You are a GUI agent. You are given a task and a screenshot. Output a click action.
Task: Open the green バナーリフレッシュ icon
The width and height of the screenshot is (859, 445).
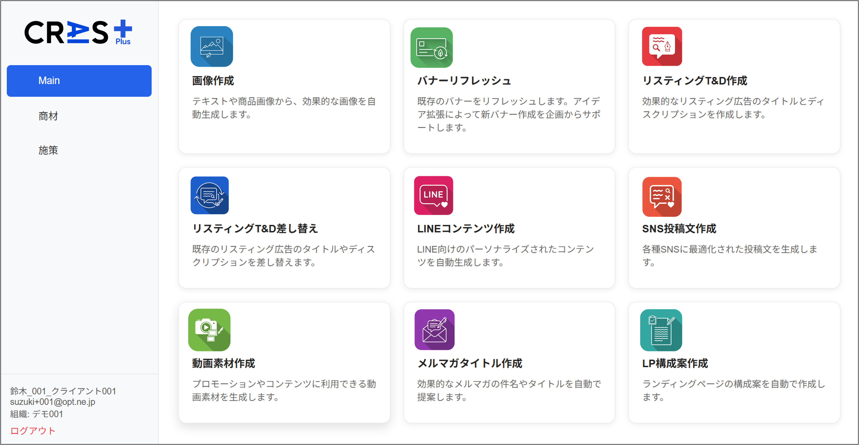click(431, 47)
